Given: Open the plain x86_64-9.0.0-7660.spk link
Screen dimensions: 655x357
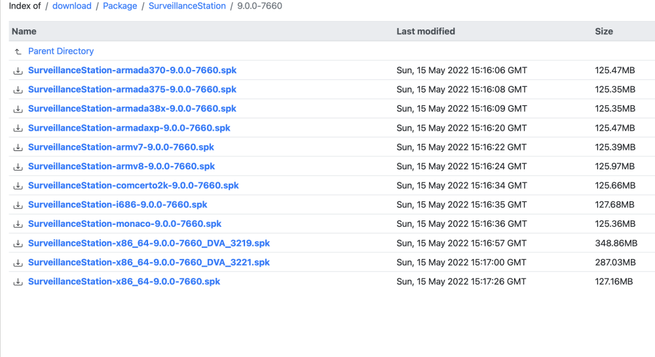Looking at the screenshot, I should [124, 282].
